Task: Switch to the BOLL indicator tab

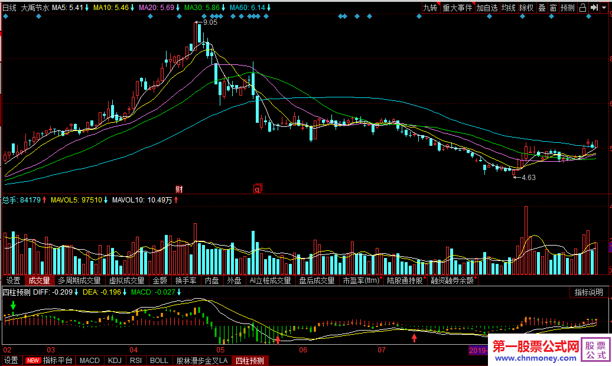Action: coord(159,361)
